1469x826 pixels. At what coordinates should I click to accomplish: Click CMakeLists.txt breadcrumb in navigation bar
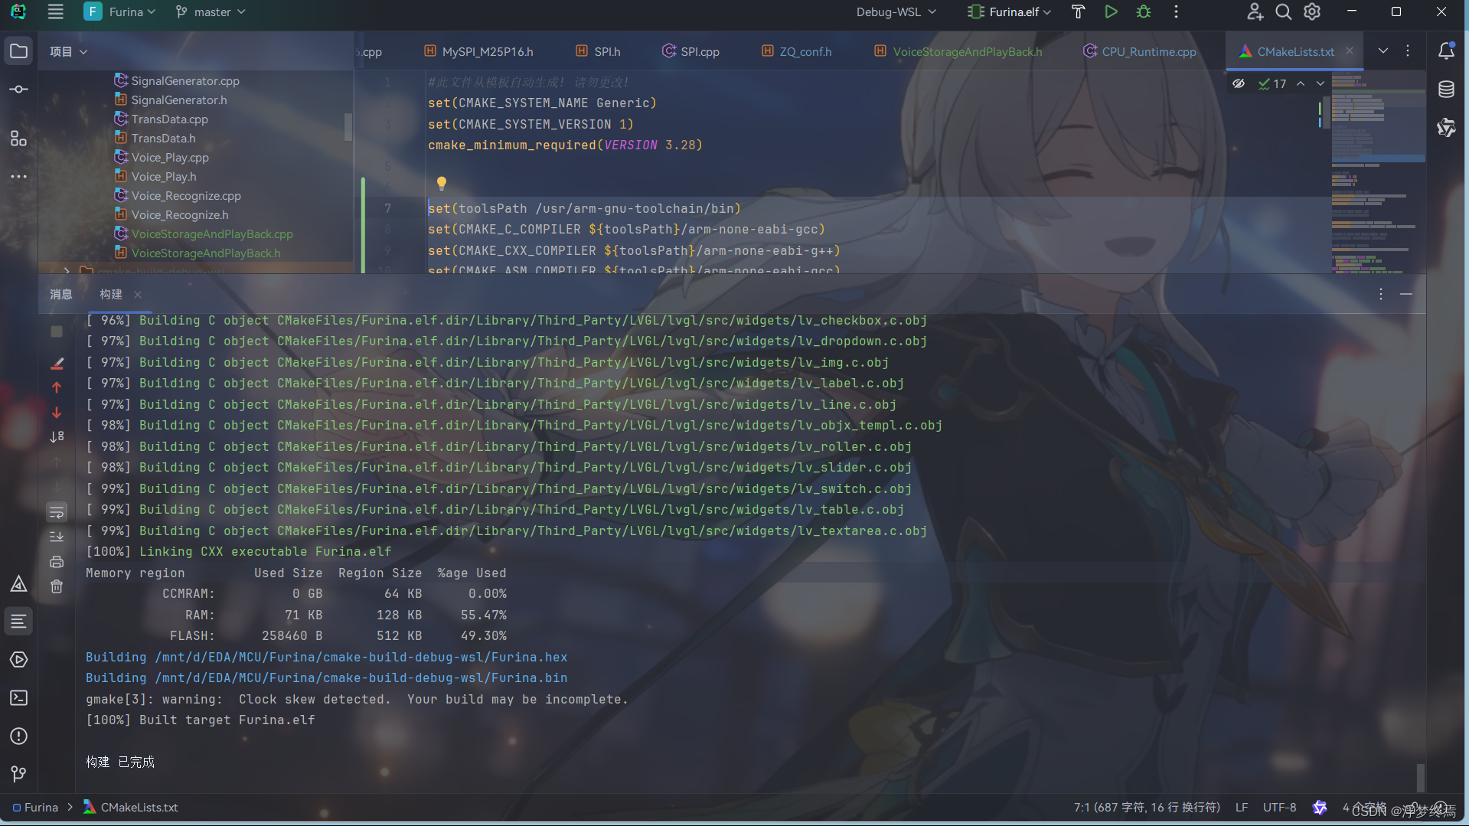pyautogui.click(x=131, y=807)
